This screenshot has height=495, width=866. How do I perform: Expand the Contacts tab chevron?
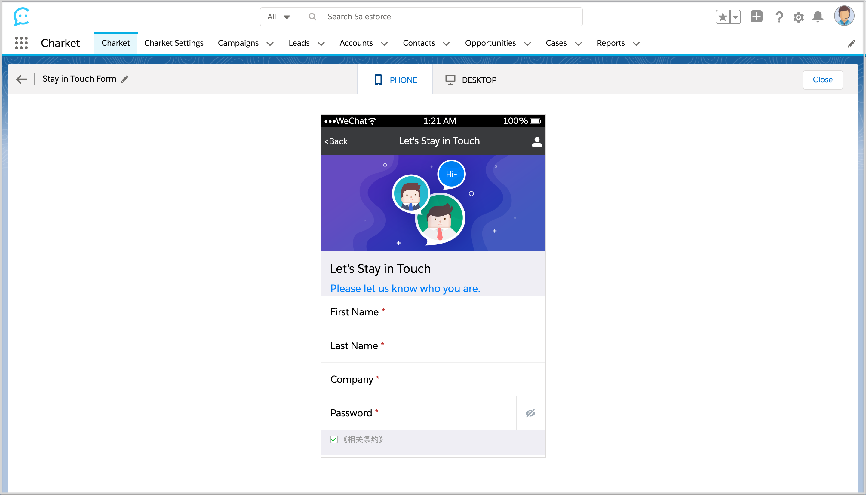click(x=447, y=44)
